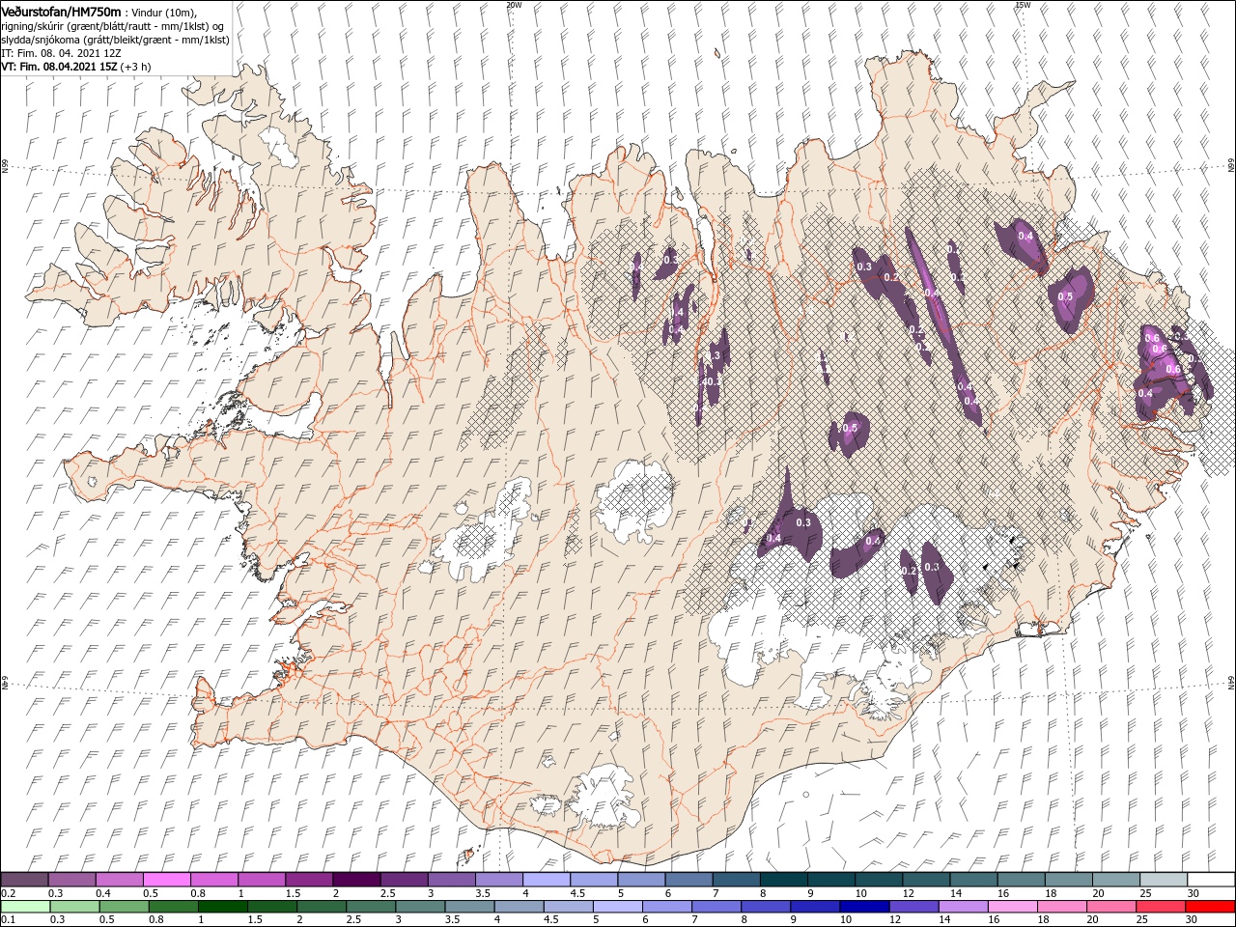Choose the light pink rain swatch at 16
The image size is (1236, 927).
1011,907
